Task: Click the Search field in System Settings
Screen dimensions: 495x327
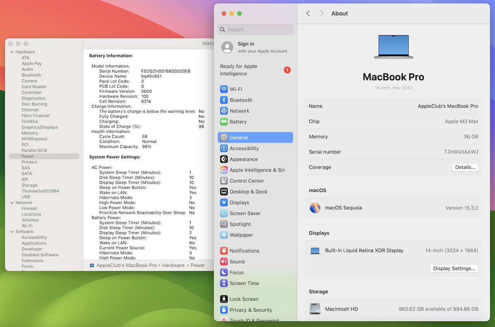Action: pyautogui.click(x=255, y=29)
